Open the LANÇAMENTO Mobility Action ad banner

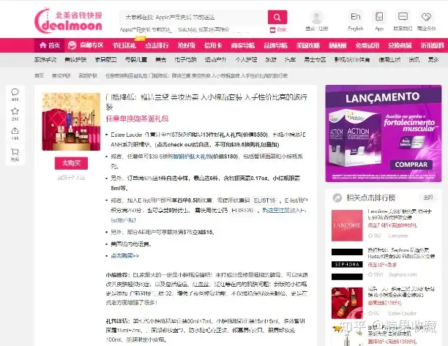coord(384,133)
